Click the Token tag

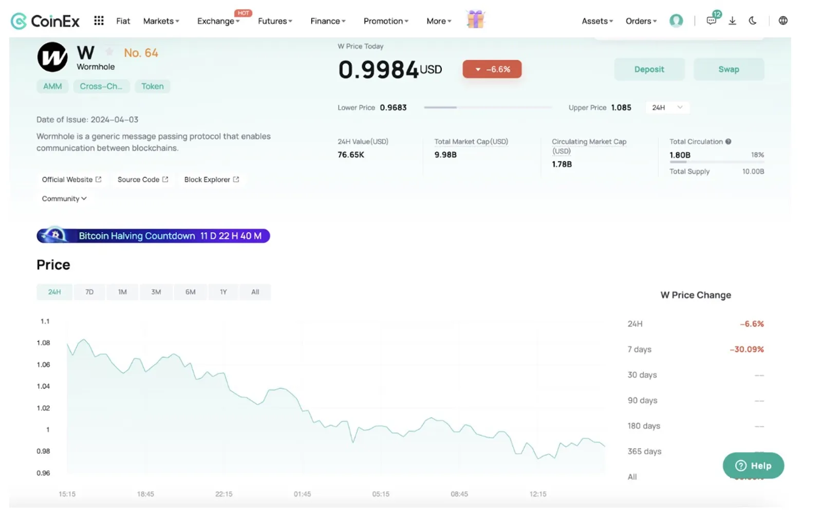(153, 86)
